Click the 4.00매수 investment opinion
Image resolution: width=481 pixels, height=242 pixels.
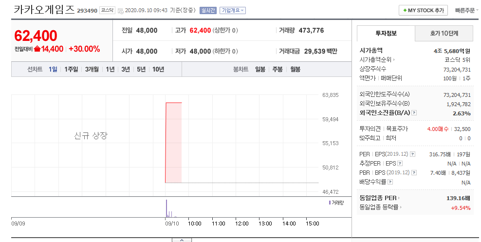pyautogui.click(x=438, y=129)
